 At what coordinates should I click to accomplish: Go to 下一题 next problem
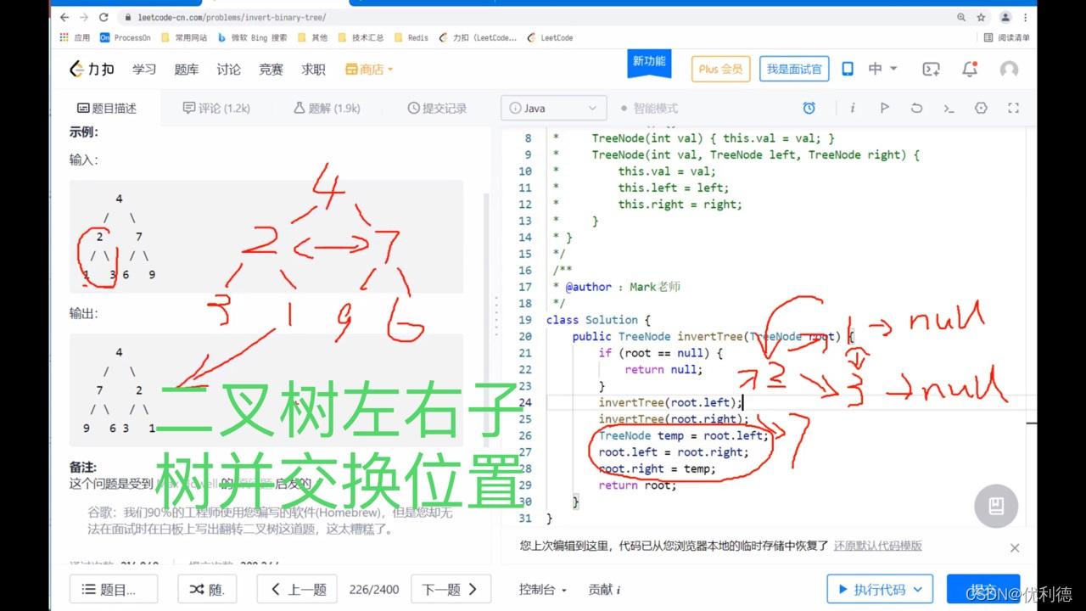pyautogui.click(x=450, y=589)
